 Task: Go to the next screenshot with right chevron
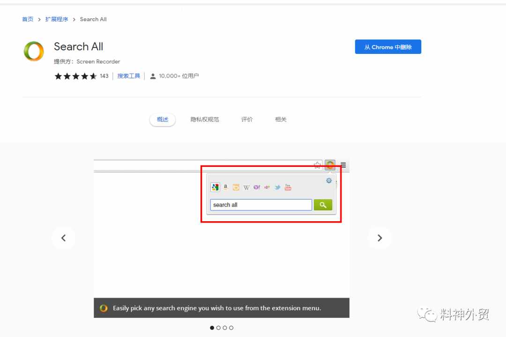coord(379,238)
